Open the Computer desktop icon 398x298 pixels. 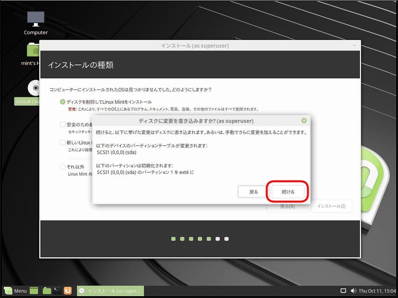coord(36,19)
